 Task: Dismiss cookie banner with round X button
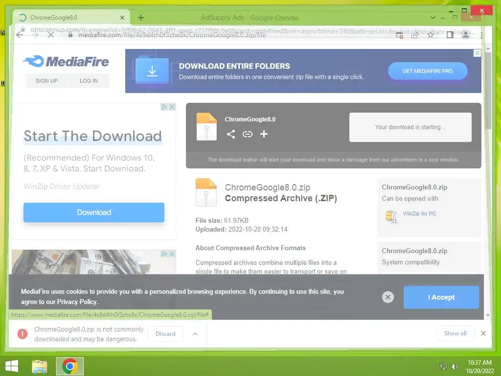click(388, 297)
